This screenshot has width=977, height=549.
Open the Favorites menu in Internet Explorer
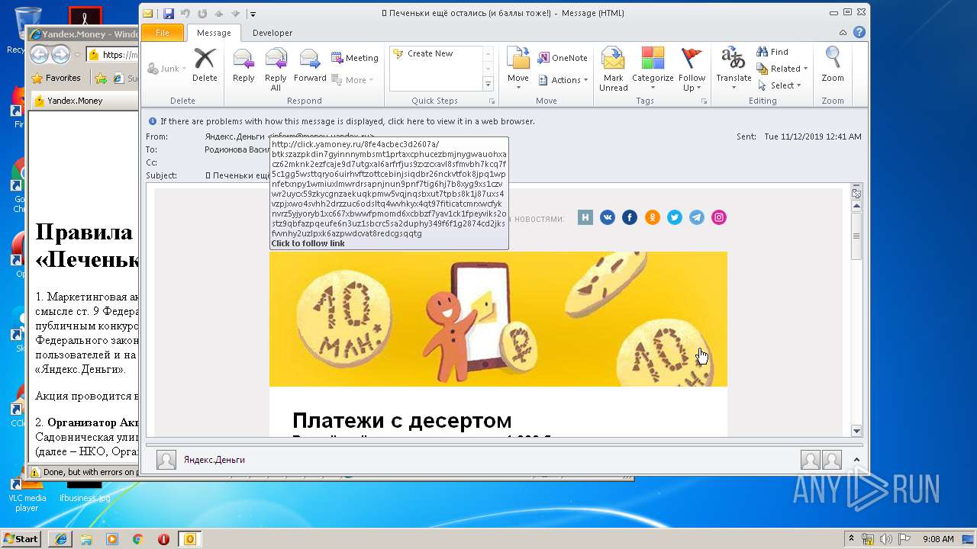[x=56, y=78]
